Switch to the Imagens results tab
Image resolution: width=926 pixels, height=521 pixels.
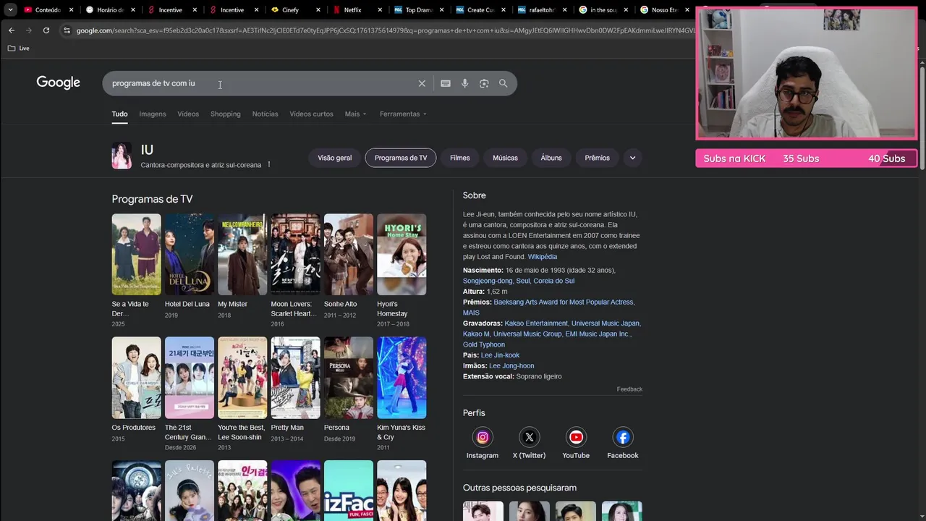click(153, 114)
